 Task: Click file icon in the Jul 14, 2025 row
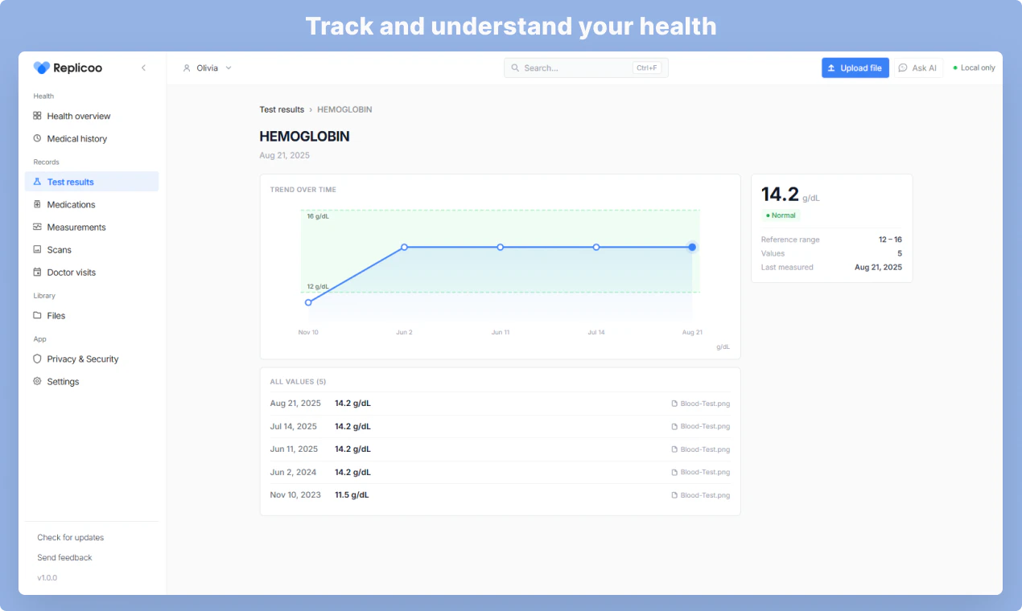coord(674,426)
